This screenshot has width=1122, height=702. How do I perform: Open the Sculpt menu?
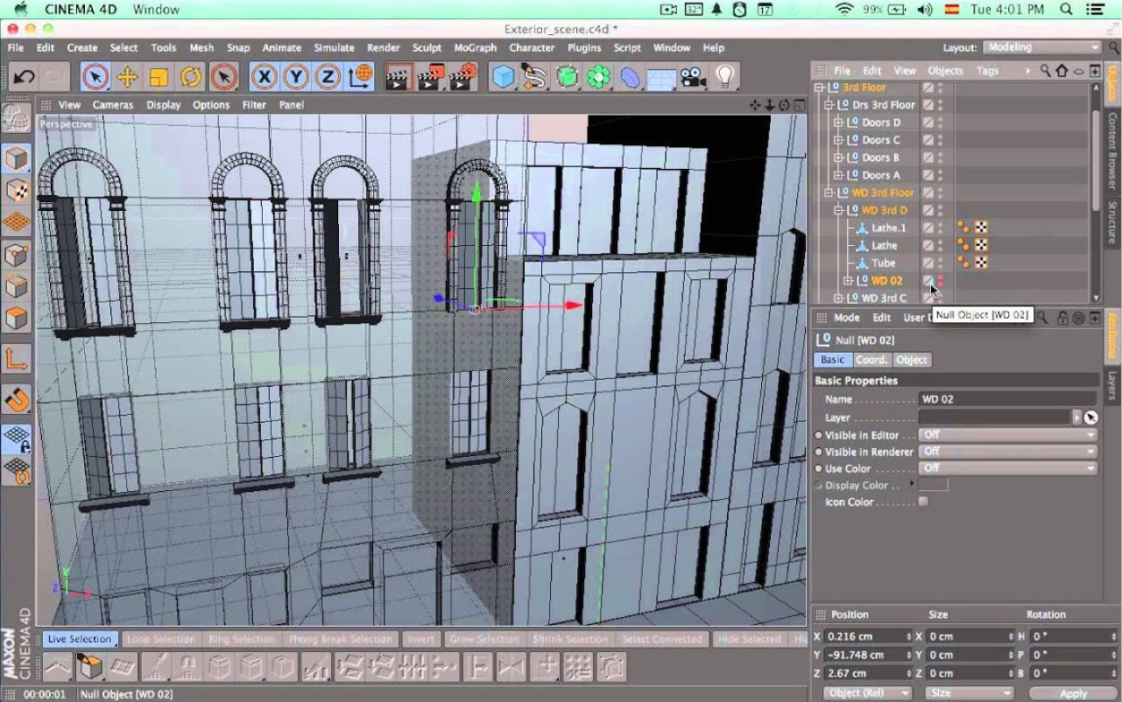click(x=427, y=48)
